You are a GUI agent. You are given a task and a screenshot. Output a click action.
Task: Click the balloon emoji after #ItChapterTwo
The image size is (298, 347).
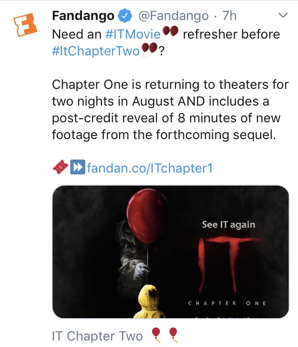149,50
